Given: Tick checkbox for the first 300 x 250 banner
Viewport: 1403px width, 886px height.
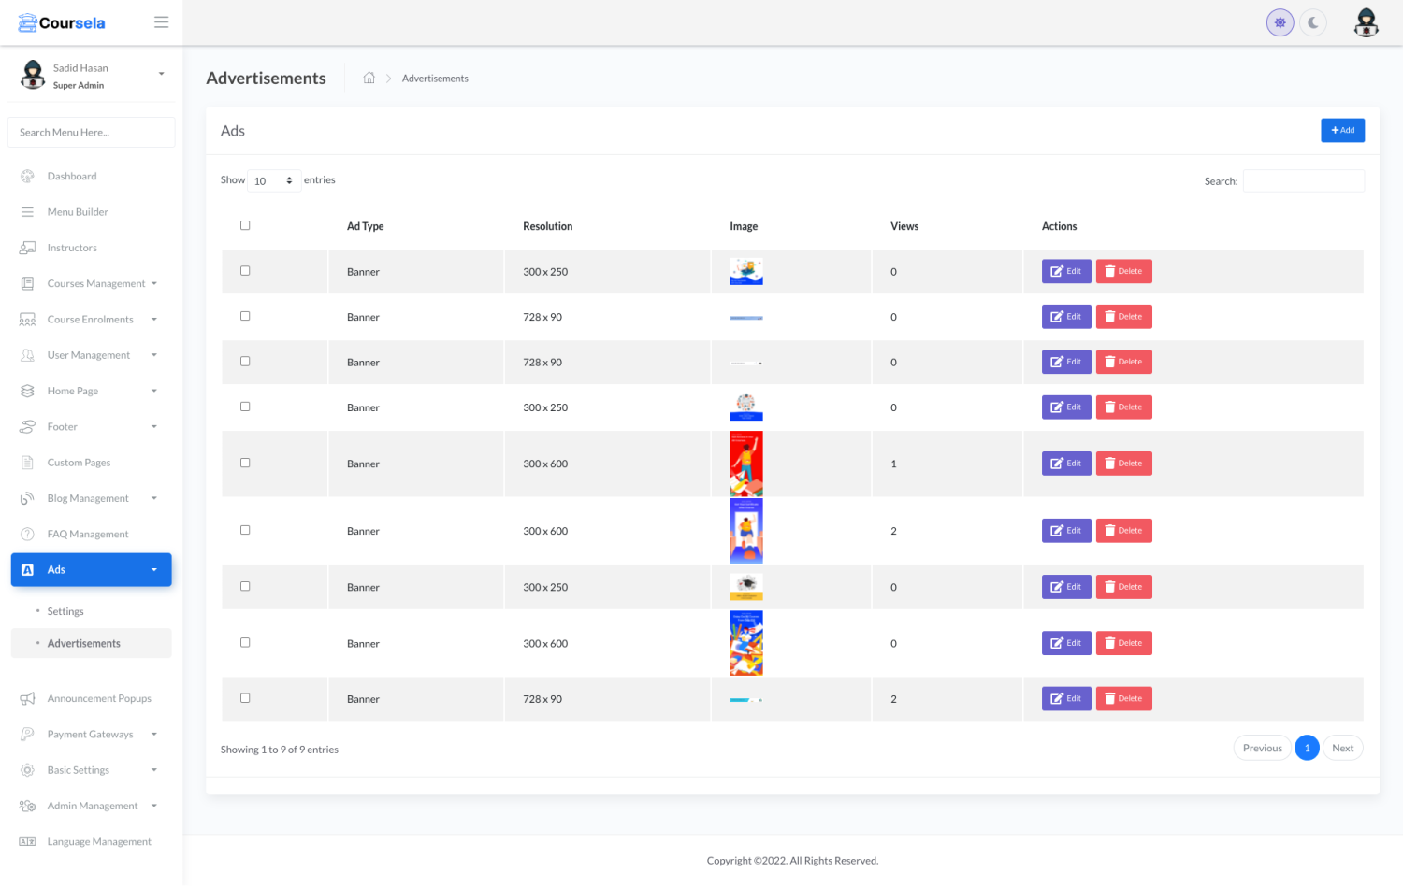Looking at the screenshot, I should 245,271.
